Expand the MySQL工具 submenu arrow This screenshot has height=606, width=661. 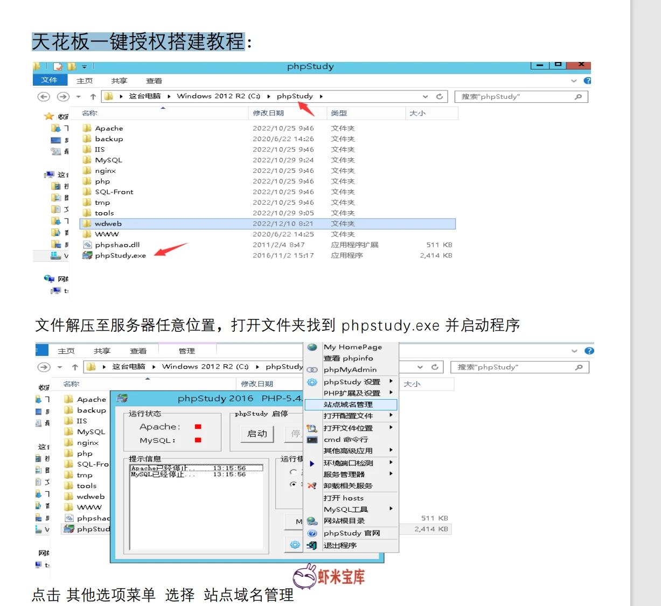pyautogui.click(x=391, y=509)
